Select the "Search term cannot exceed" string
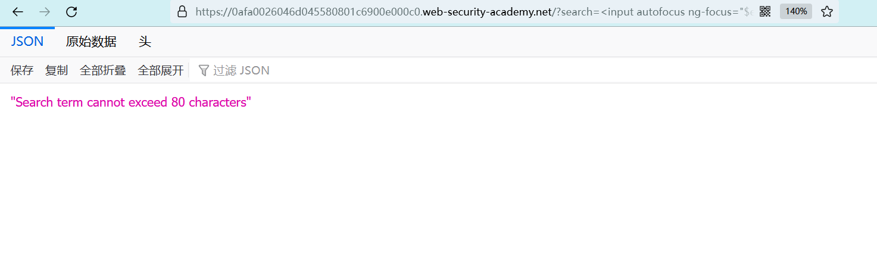Viewport: 877px width, 271px height. (131, 102)
